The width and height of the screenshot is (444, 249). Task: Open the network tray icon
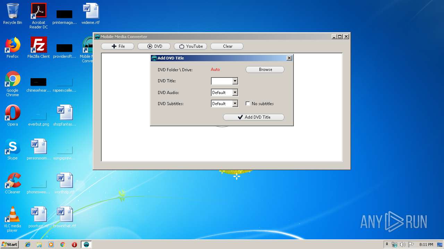[394, 245]
